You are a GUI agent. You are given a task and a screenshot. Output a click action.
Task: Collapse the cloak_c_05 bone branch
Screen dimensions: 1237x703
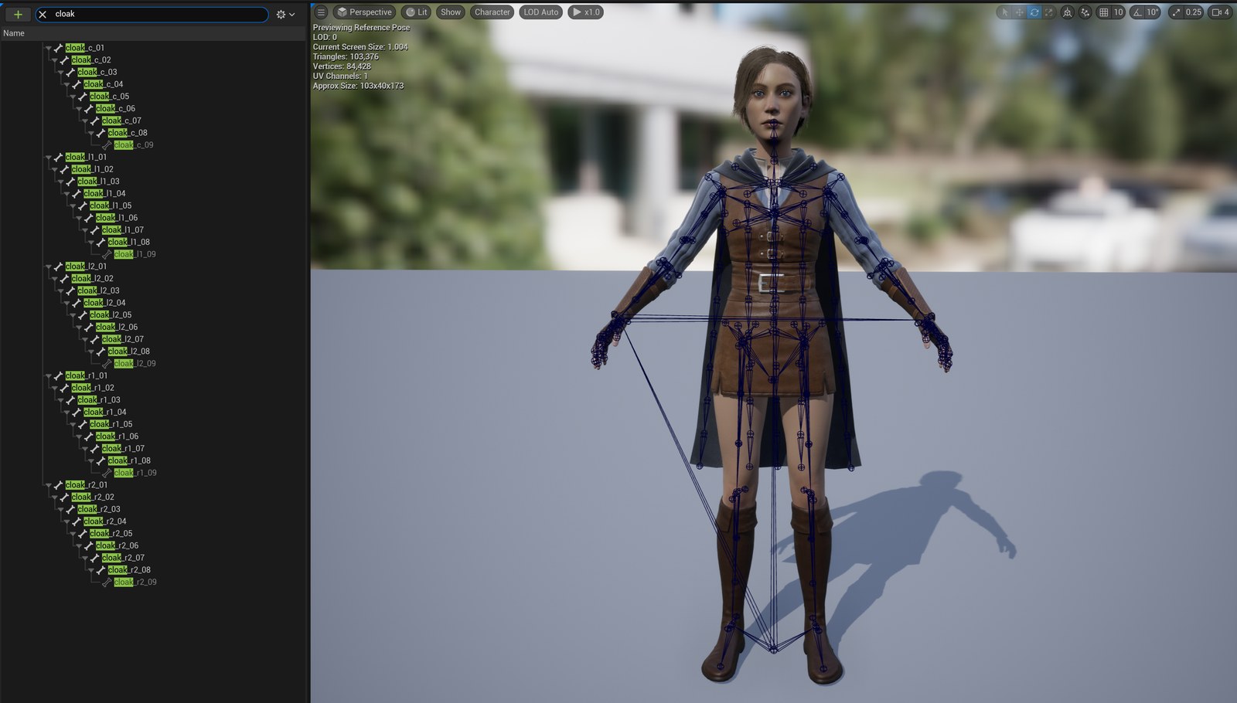tap(73, 97)
